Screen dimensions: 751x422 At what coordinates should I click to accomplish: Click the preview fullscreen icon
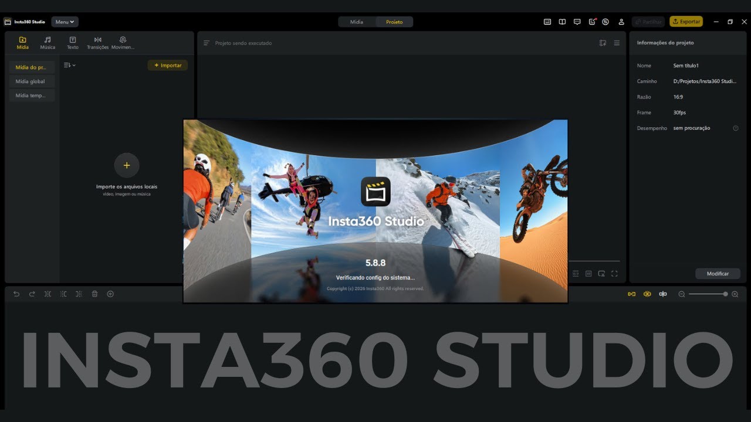coord(614,273)
